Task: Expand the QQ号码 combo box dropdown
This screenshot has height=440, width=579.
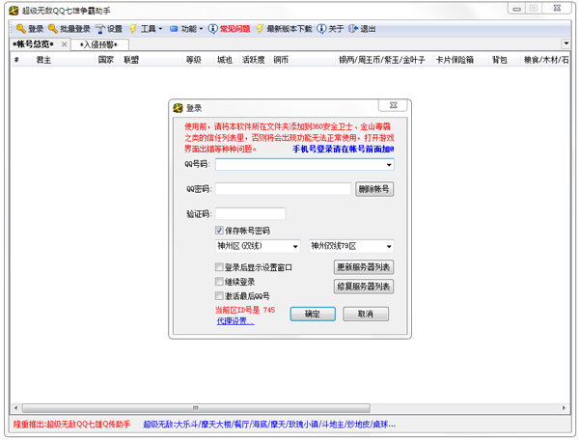Action: [389, 165]
